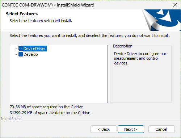
Task: Select the Develop feature label
Action: point(31,54)
